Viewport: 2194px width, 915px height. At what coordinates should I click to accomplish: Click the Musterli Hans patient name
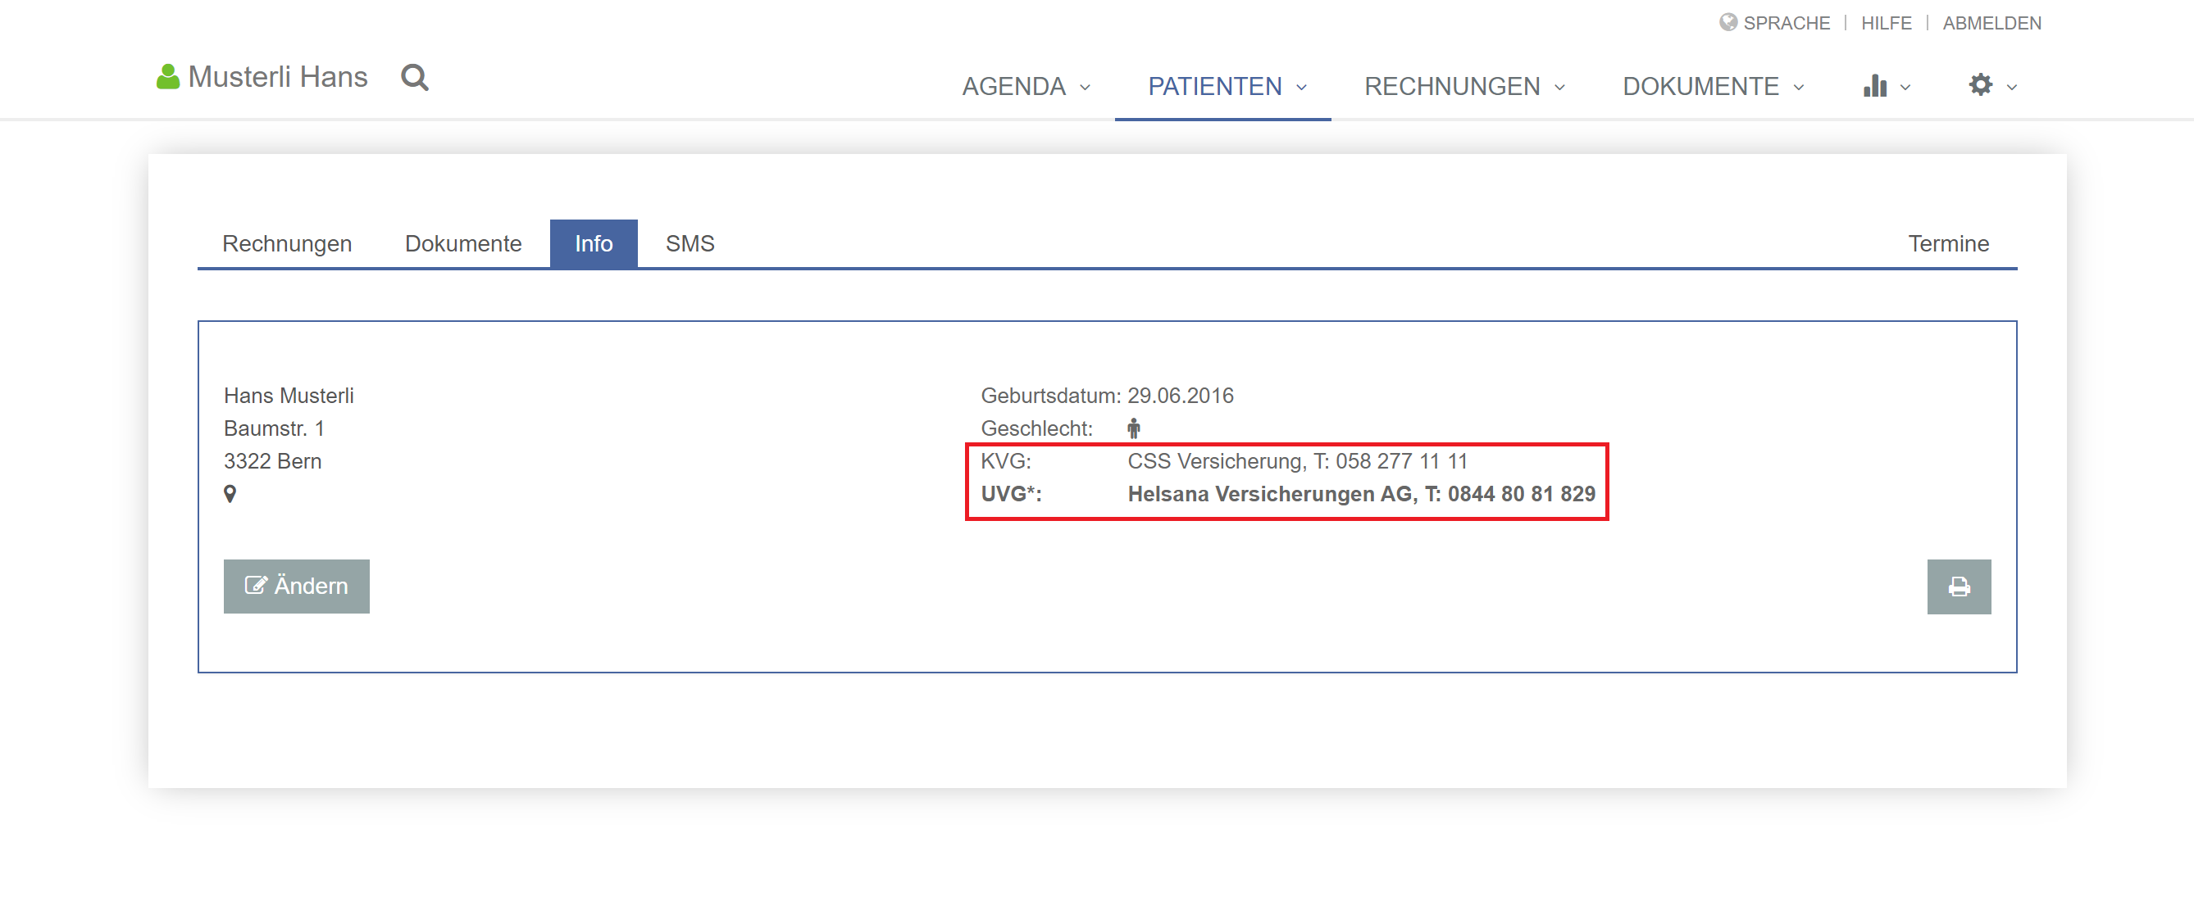click(278, 77)
